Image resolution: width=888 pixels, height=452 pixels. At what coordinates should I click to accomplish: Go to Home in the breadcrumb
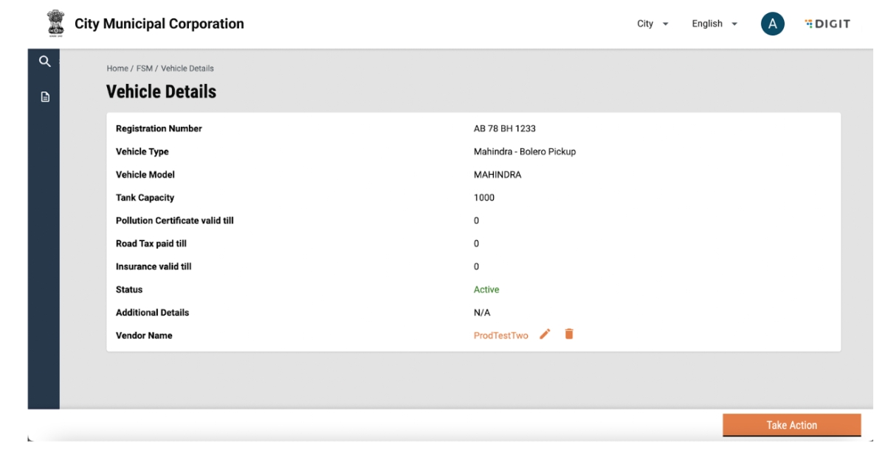[117, 69]
